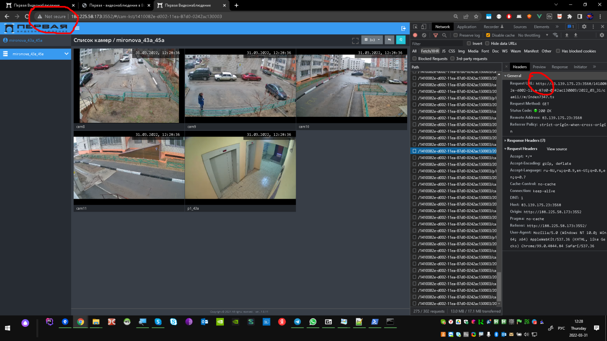Click the View source link

(x=557, y=149)
